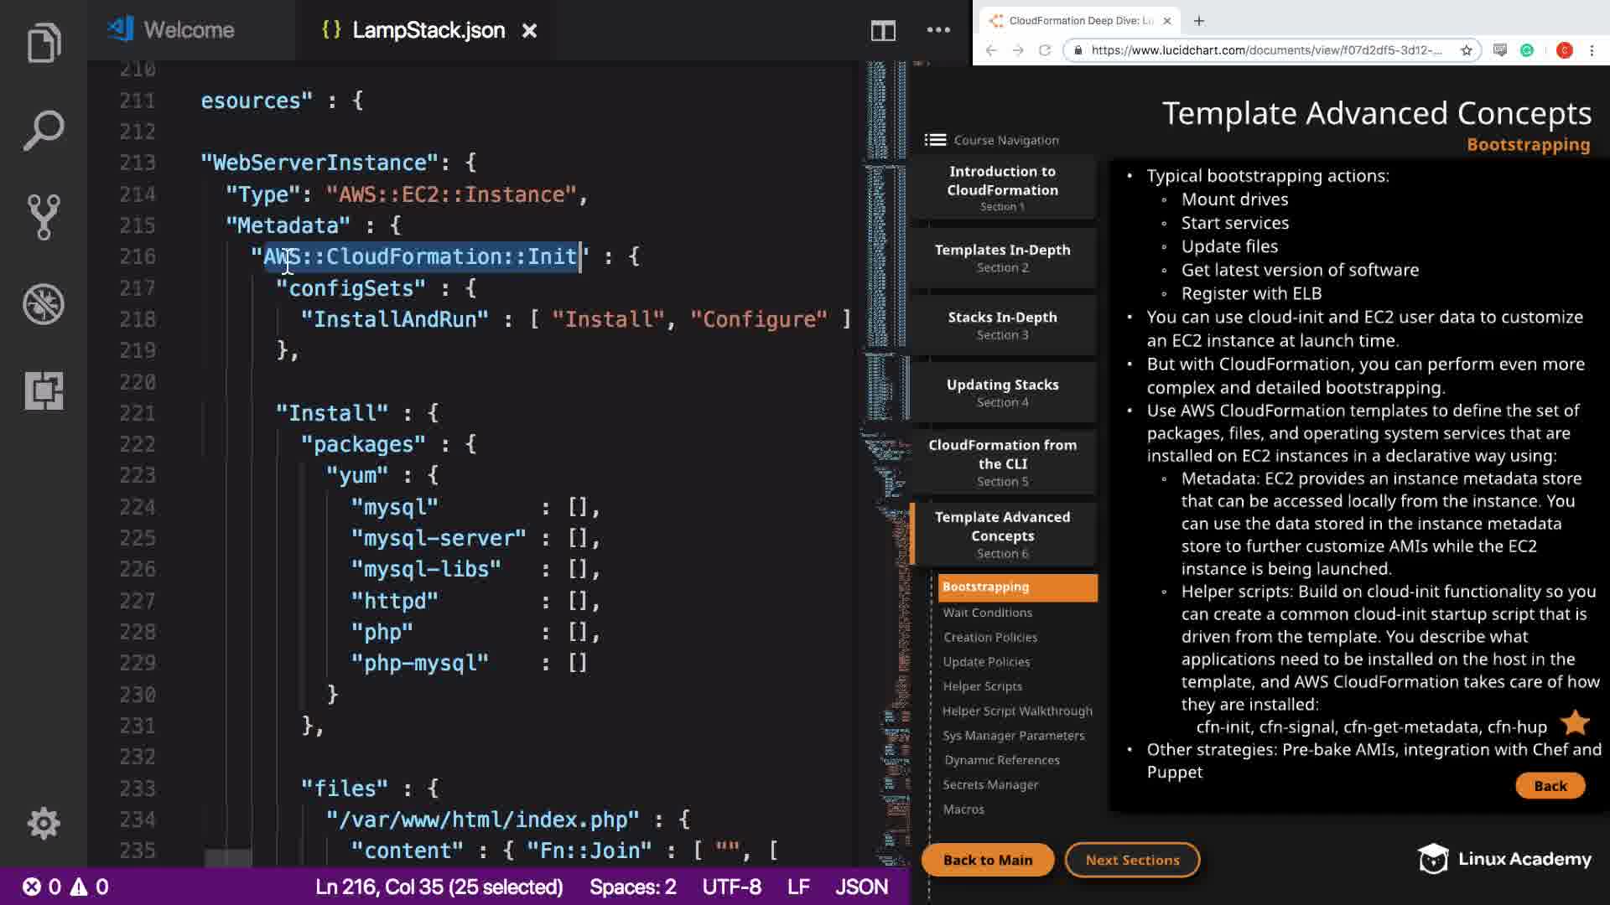Open the editor more actions ellipsis
The width and height of the screenshot is (1610, 905).
pos(938,31)
